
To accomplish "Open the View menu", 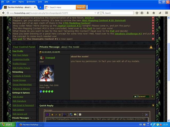I will 14,2.
